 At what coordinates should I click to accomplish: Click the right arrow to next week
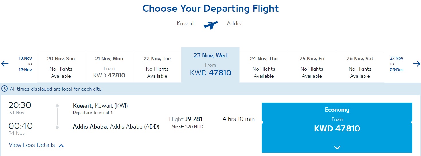[x=416, y=64]
